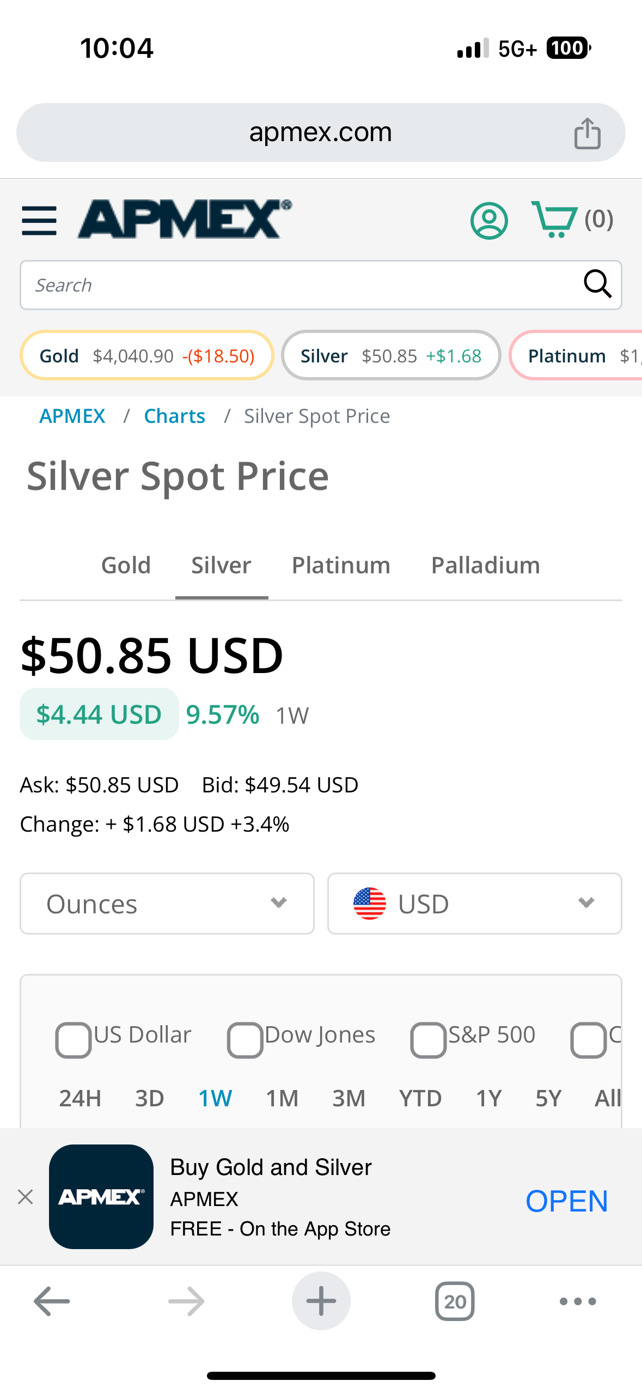Image resolution: width=642 pixels, height=1393 pixels.
Task: Dismiss the APMEX app banner
Action: 26,1197
